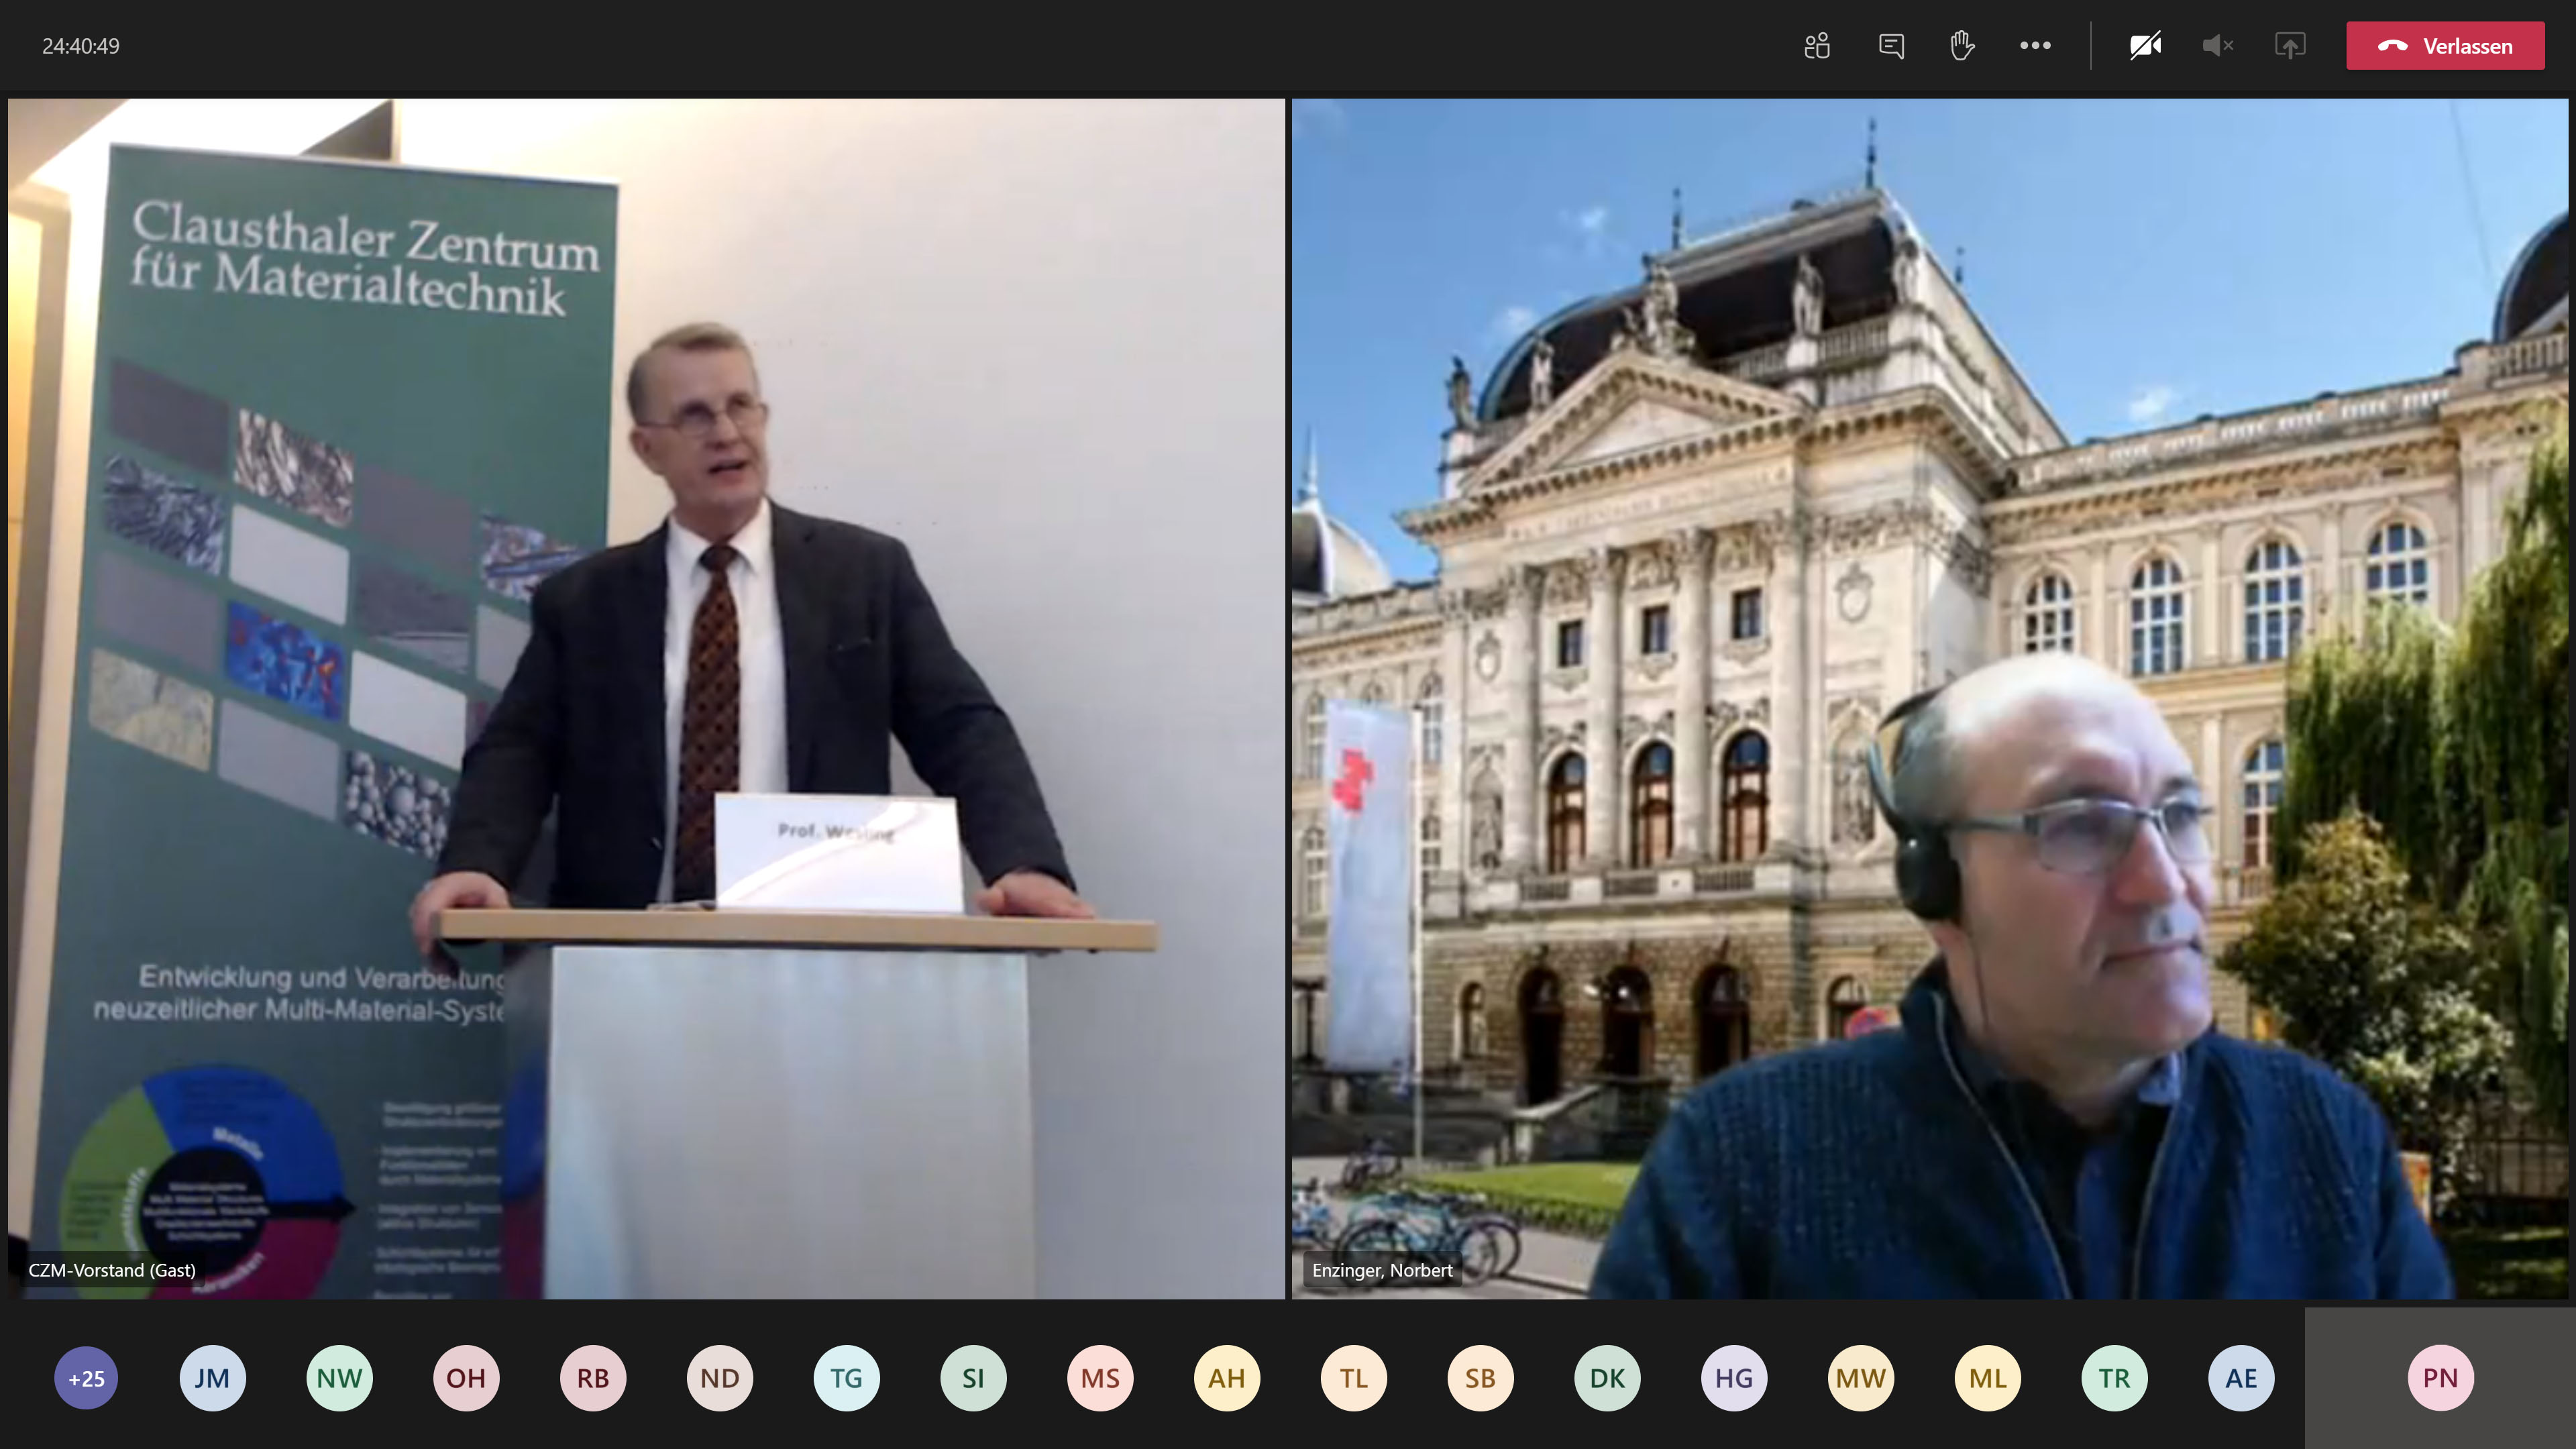The image size is (2576, 1449).
Task: Click the Enzinger, Norbert name label
Action: pos(1382,1270)
